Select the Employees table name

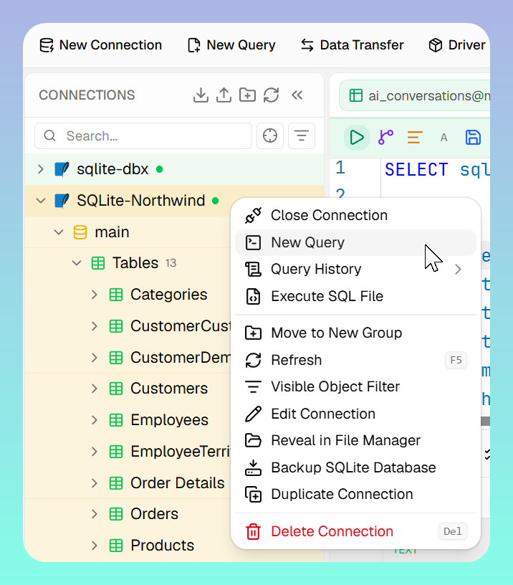point(169,420)
